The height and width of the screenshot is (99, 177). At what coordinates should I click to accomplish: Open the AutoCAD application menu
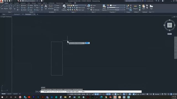point(2,2)
